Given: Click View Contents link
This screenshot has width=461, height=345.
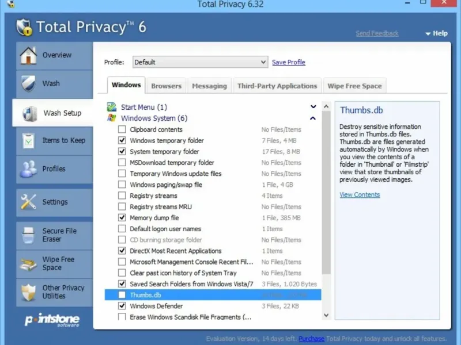Looking at the screenshot, I should coord(360,195).
